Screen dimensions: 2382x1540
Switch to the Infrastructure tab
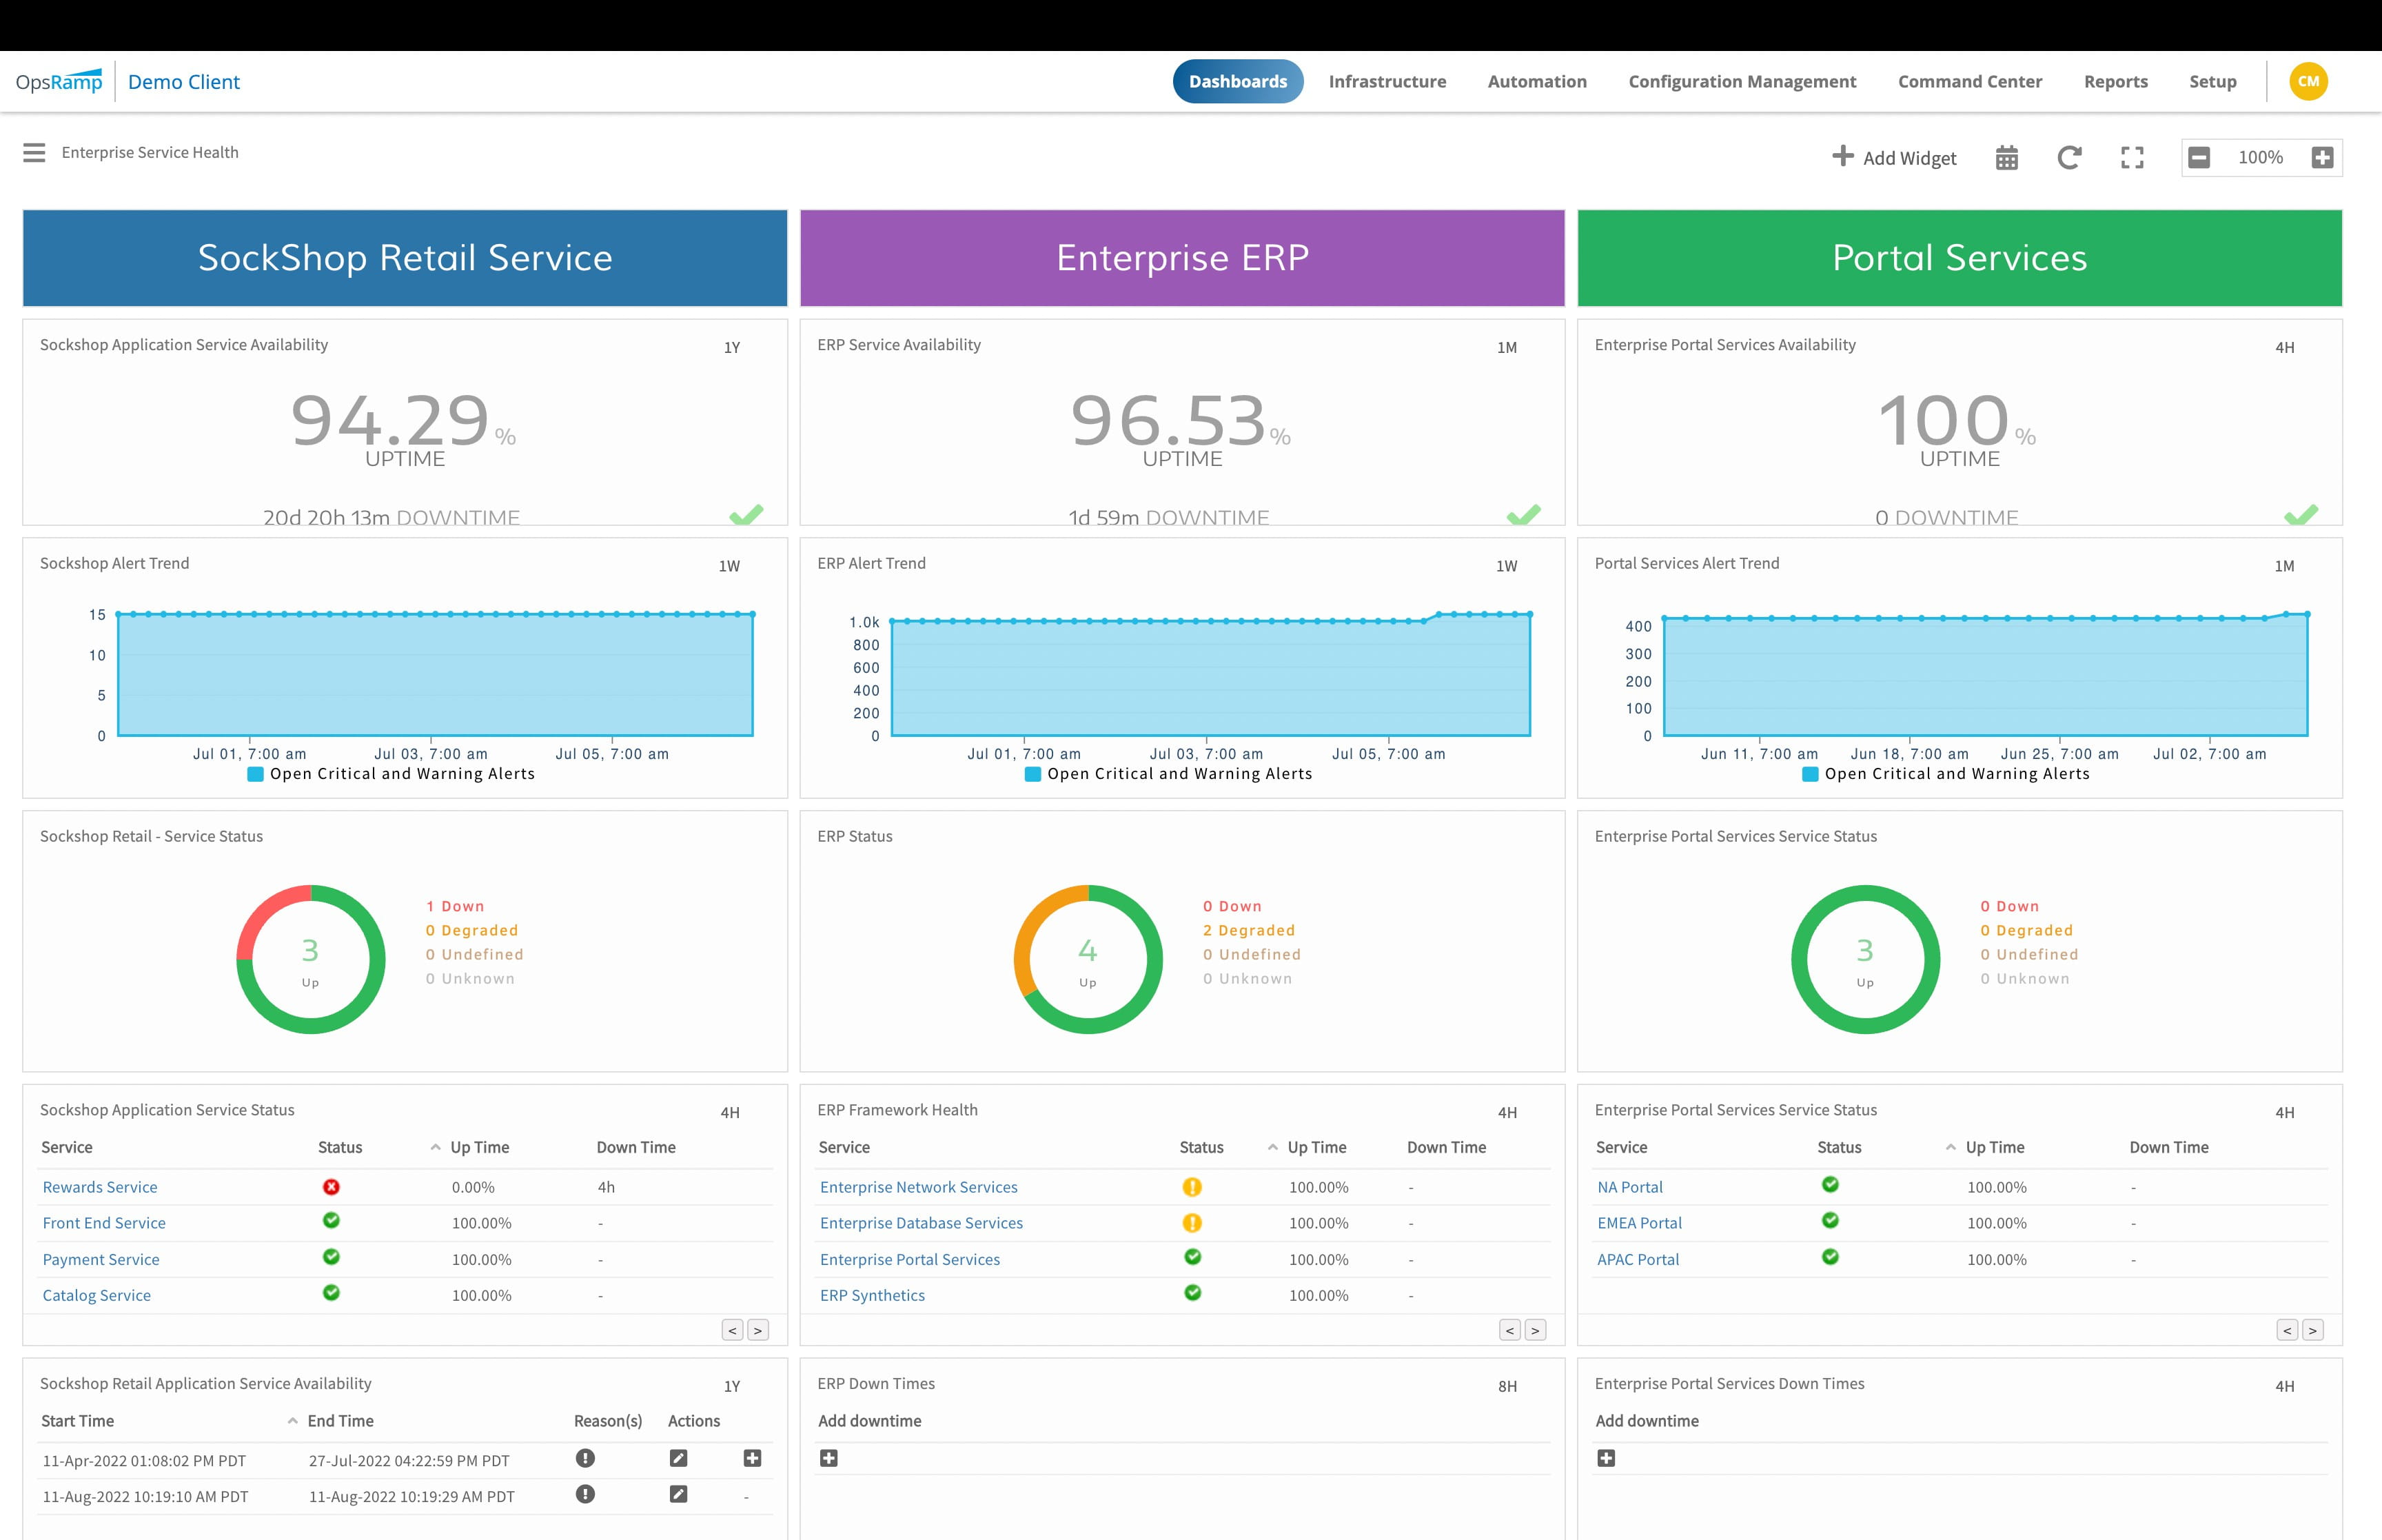(x=1387, y=81)
